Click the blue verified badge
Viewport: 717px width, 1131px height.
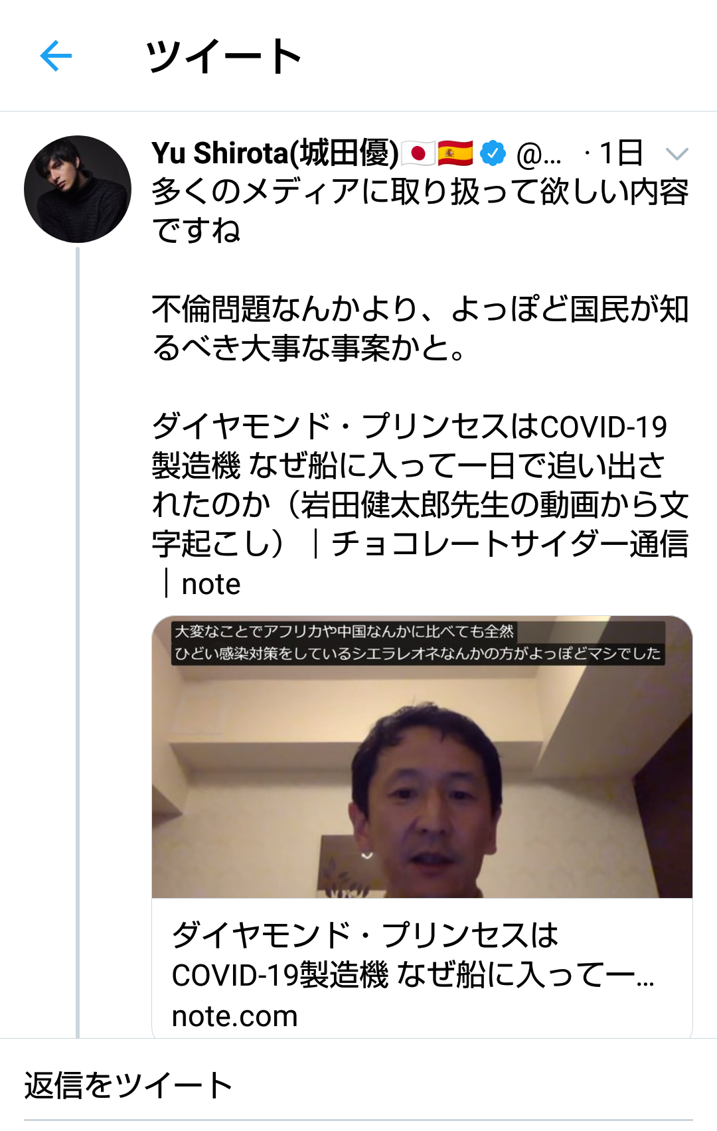point(493,153)
